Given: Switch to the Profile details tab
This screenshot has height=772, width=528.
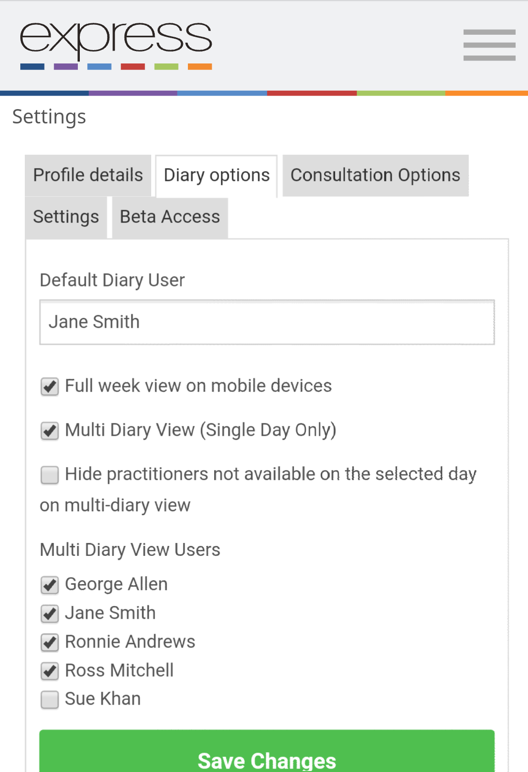Looking at the screenshot, I should click(x=88, y=175).
